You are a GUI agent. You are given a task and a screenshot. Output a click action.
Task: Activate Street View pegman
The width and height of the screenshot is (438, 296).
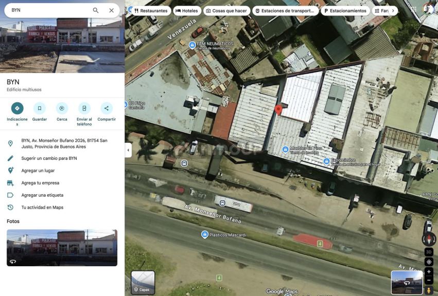tap(429, 290)
